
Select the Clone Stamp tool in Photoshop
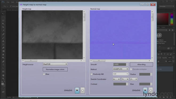[3, 41]
